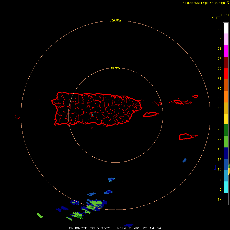This screenshot has height=230, width=230.
Task: Click the "TH" threshold label in legend
Action: pyautogui.click(x=220, y=200)
